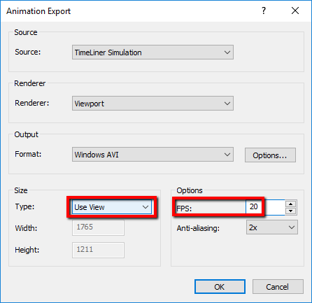This screenshot has height=303, width=312.
Task: Click the Cancel button
Action: click(278, 286)
